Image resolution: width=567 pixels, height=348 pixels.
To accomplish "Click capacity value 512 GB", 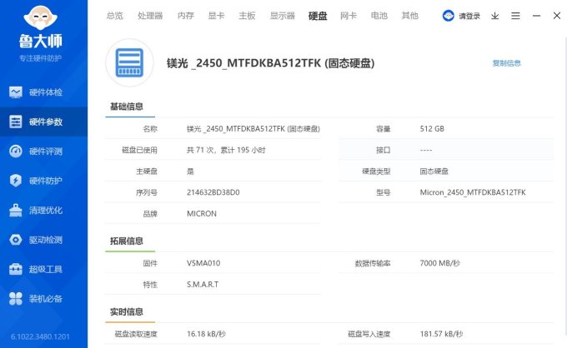I will pyautogui.click(x=432, y=129).
